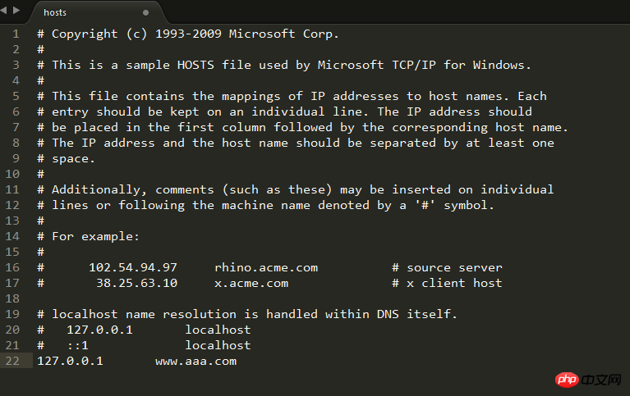
Task: Click 'For example:' comment line
Action: point(88,237)
